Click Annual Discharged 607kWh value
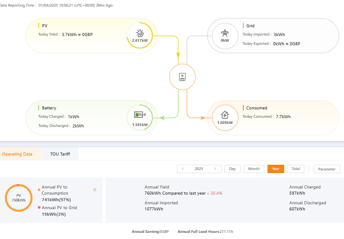 point(297,209)
